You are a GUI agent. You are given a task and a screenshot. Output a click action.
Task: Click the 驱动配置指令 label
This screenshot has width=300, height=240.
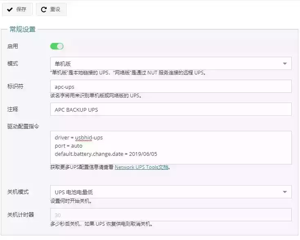point(23,126)
